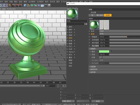Open the X-Particles menu
This screenshot has width=140, height=105.
coord(65,2)
